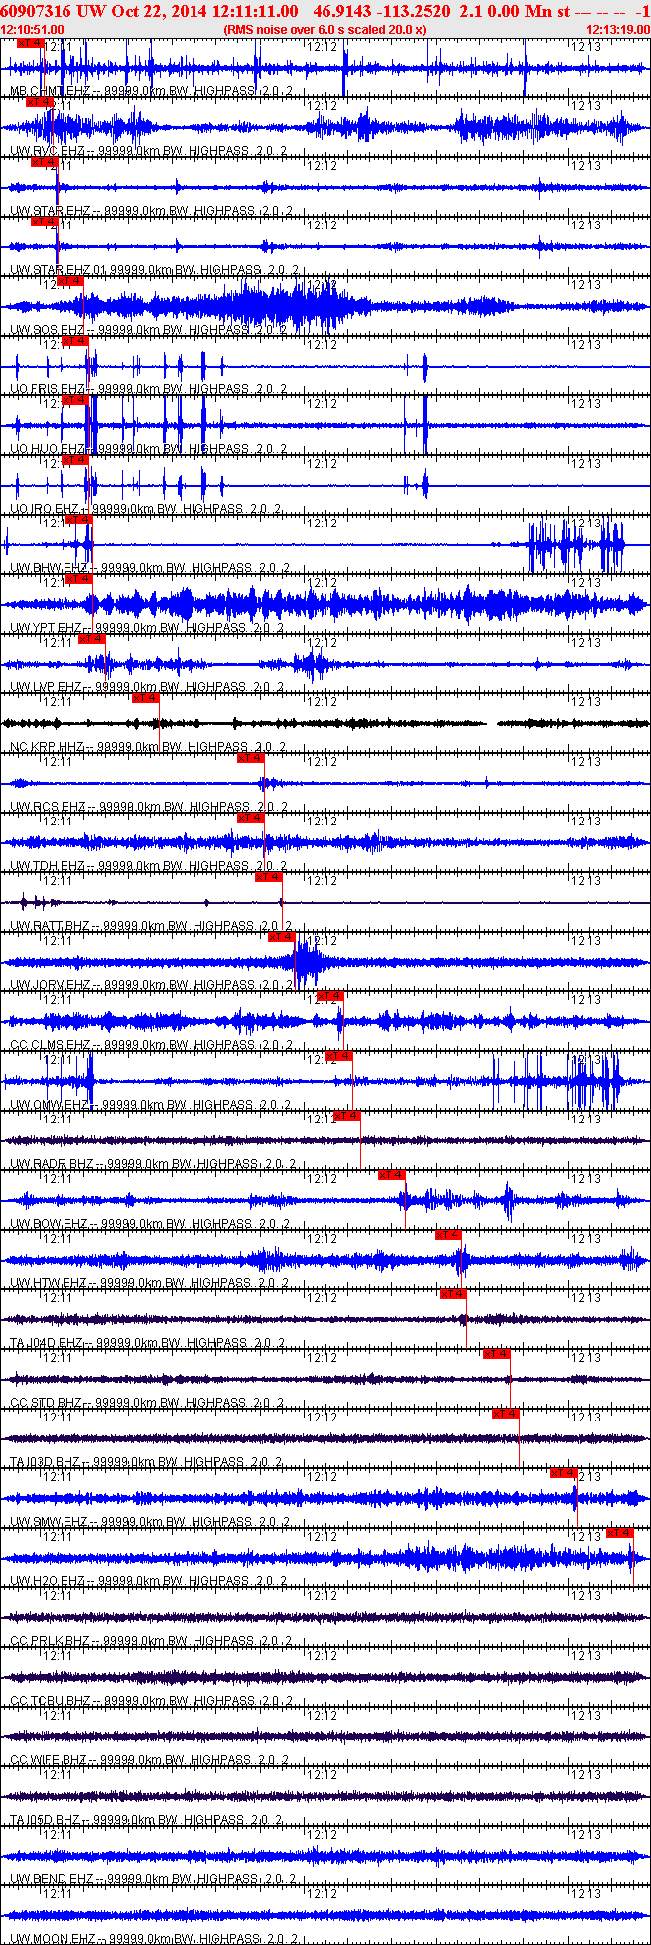This screenshot has height=1945, width=651.
Task: Click the 'UW BHW EHZ' station label
Action: pyautogui.click(x=48, y=568)
